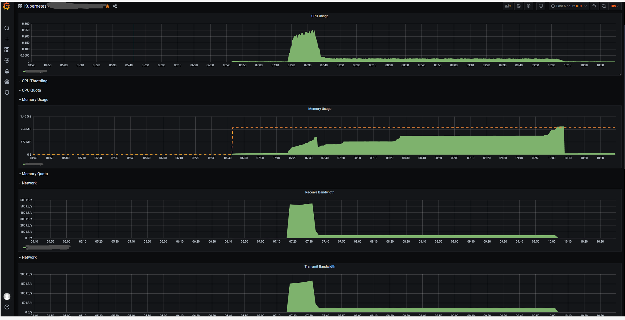Click the zoom out time range icon
Screen dimensions: 625x320
point(594,6)
